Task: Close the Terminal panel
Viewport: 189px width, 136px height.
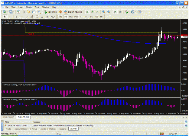Action: [2, 121]
